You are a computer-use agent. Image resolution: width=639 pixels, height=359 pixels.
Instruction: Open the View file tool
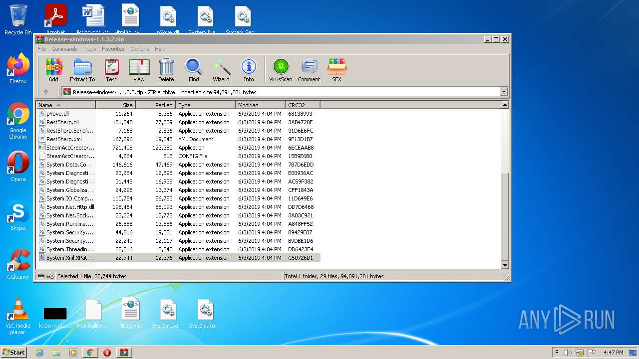click(x=139, y=70)
